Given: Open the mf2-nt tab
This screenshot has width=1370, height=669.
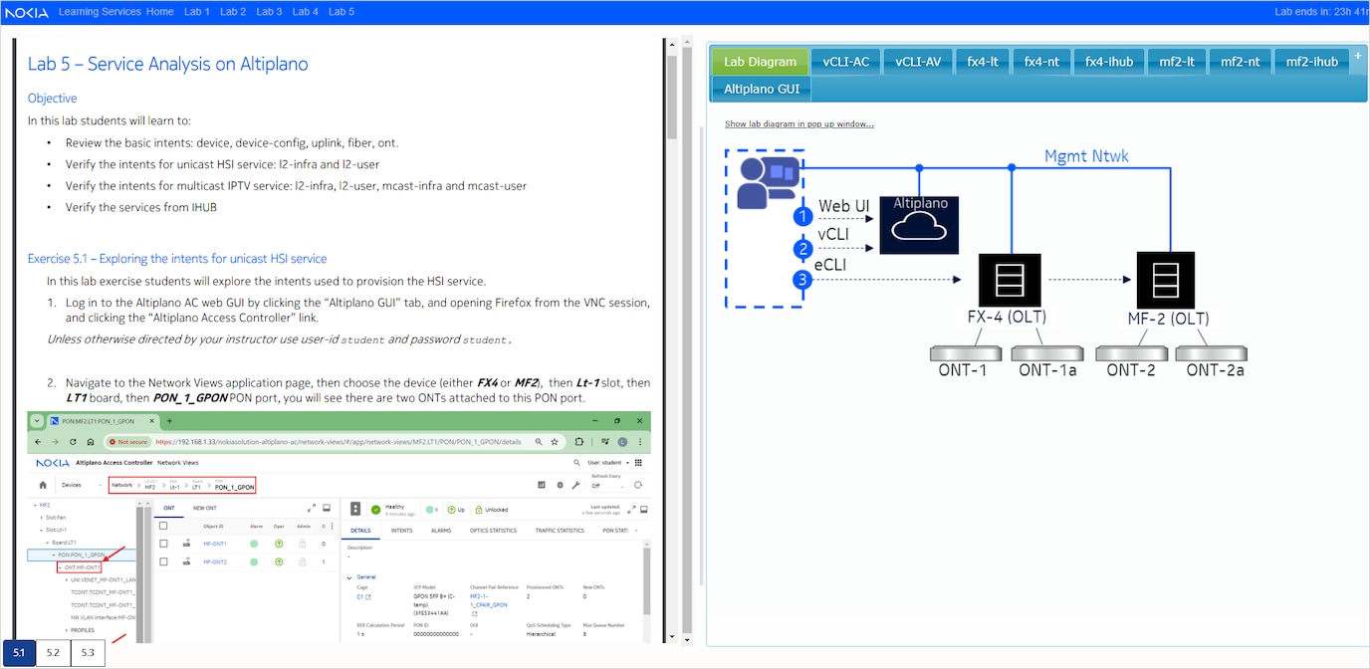Looking at the screenshot, I should [1240, 61].
